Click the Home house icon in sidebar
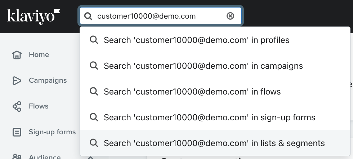This screenshot has height=159, width=353. (17, 55)
